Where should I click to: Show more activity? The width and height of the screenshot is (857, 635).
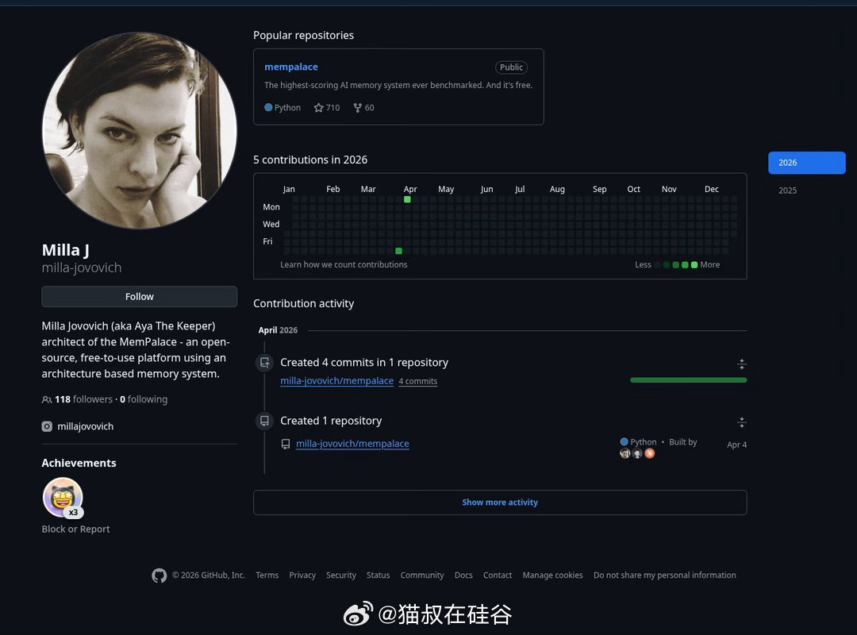tap(500, 502)
